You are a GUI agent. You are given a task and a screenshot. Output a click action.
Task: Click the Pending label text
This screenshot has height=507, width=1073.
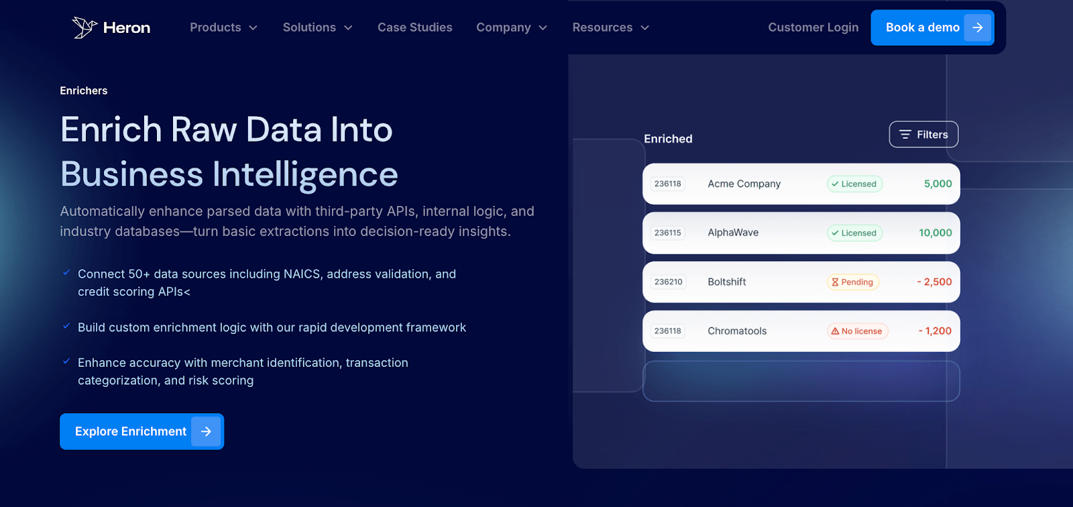pyautogui.click(x=857, y=282)
